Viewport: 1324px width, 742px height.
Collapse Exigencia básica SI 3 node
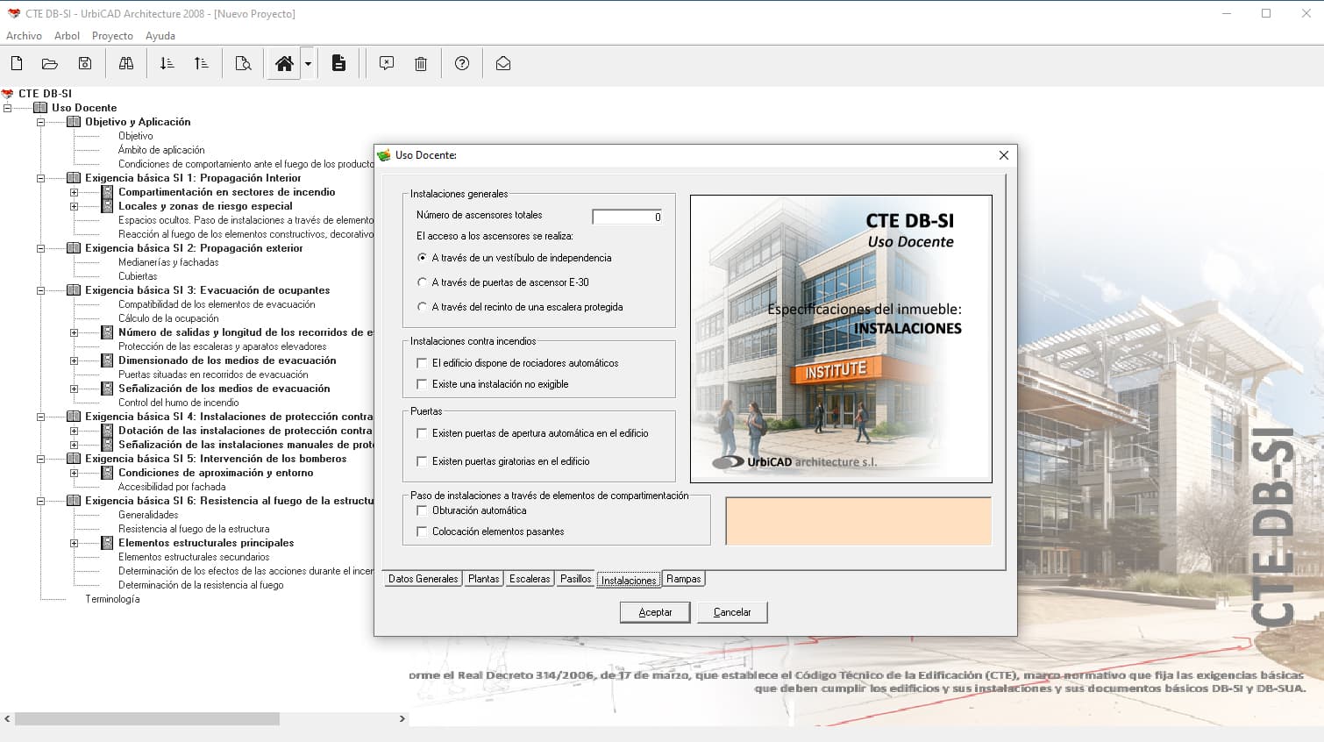coord(40,290)
